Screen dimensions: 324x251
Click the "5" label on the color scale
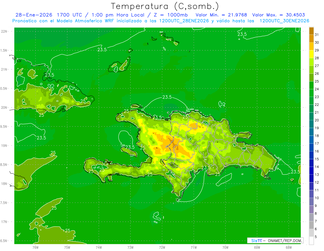point(316,237)
